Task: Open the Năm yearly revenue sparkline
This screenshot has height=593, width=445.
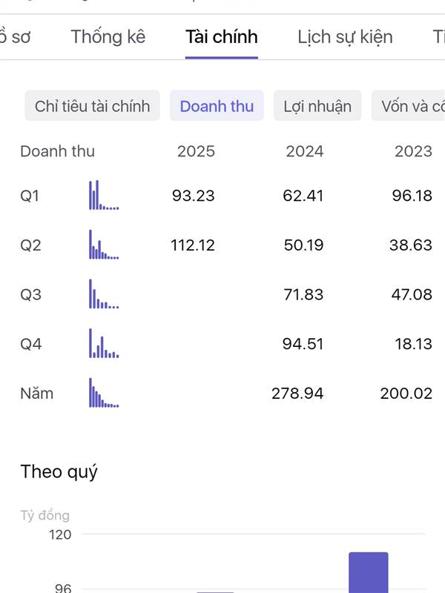Action: (104, 393)
